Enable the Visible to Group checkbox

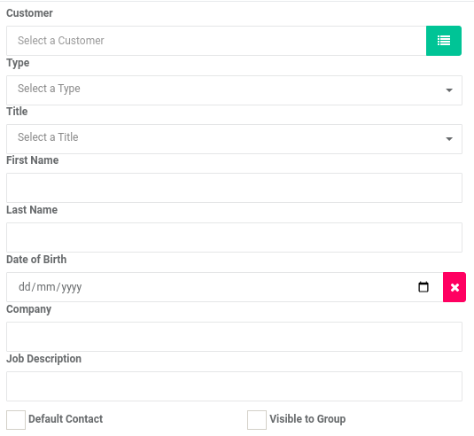coord(257,420)
